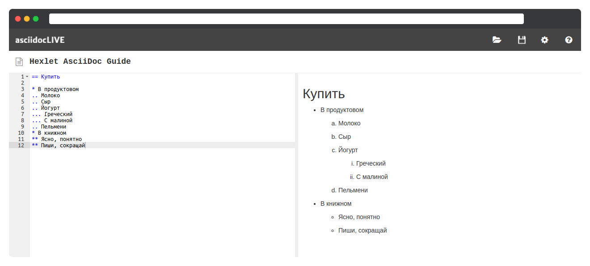The image size is (590, 266).
Task: Click the browser address bar
Action: coord(286,18)
